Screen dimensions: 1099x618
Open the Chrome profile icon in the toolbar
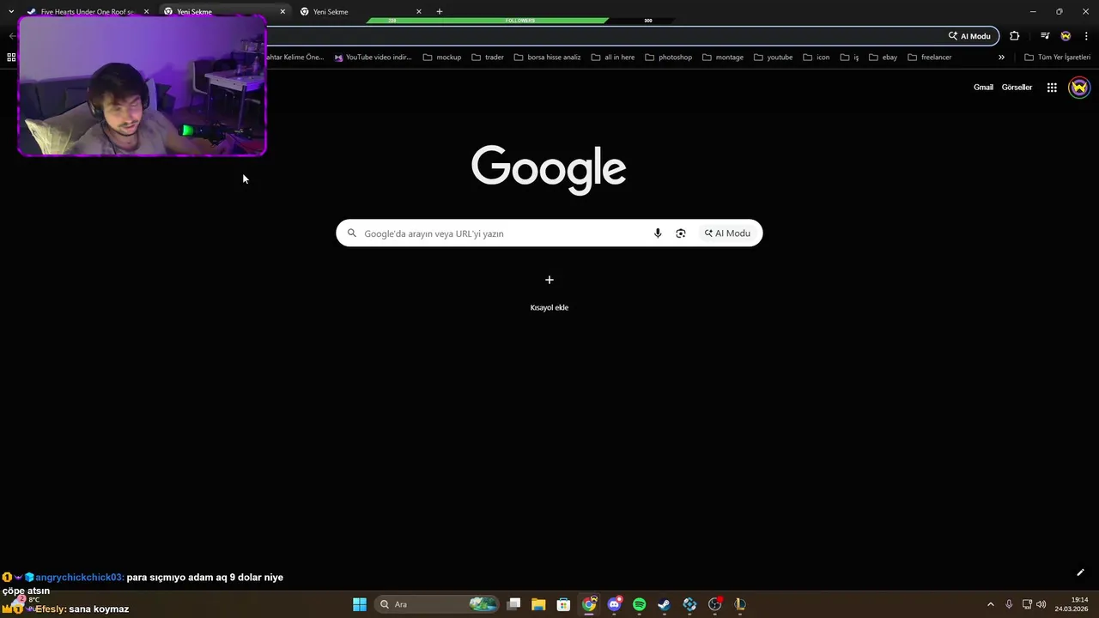(x=1066, y=36)
